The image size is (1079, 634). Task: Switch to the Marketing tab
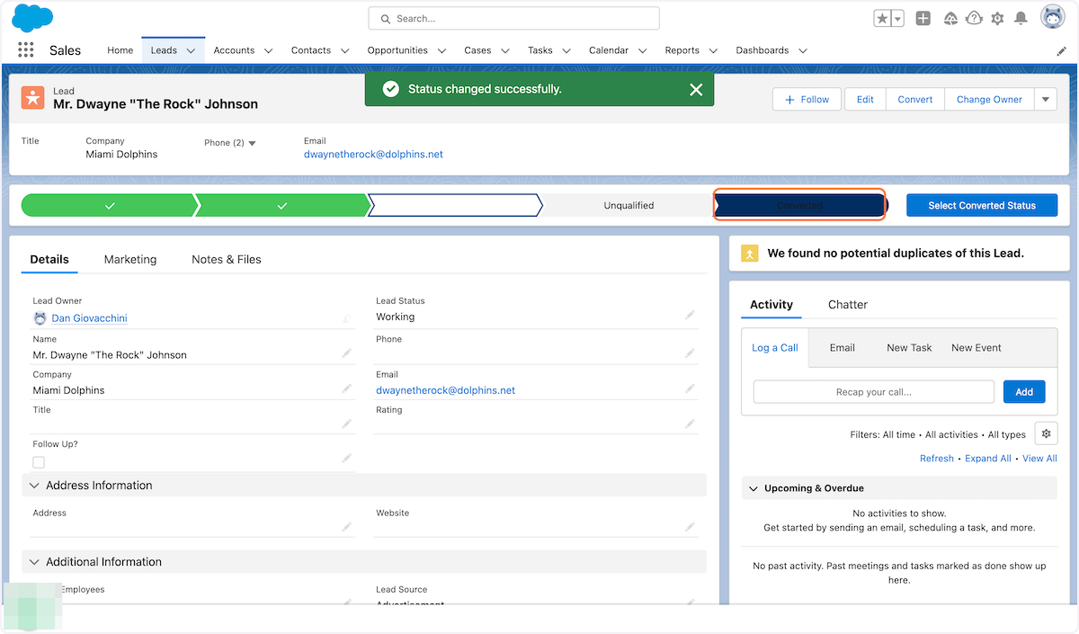point(130,259)
